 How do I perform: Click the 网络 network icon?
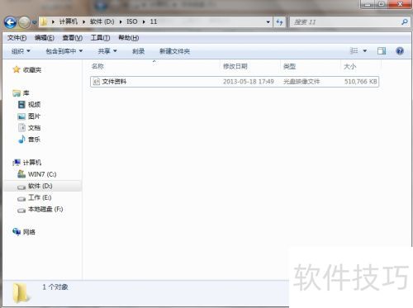pos(17,232)
